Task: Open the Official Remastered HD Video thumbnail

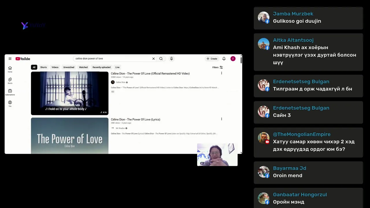Action: [x=70, y=93]
